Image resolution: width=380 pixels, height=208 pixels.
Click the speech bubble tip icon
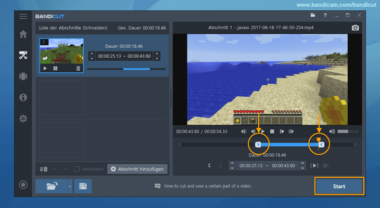[x=158, y=186]
